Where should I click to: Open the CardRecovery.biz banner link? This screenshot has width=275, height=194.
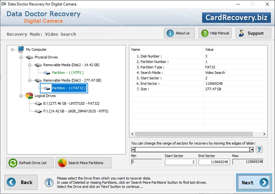pos(236,18)
